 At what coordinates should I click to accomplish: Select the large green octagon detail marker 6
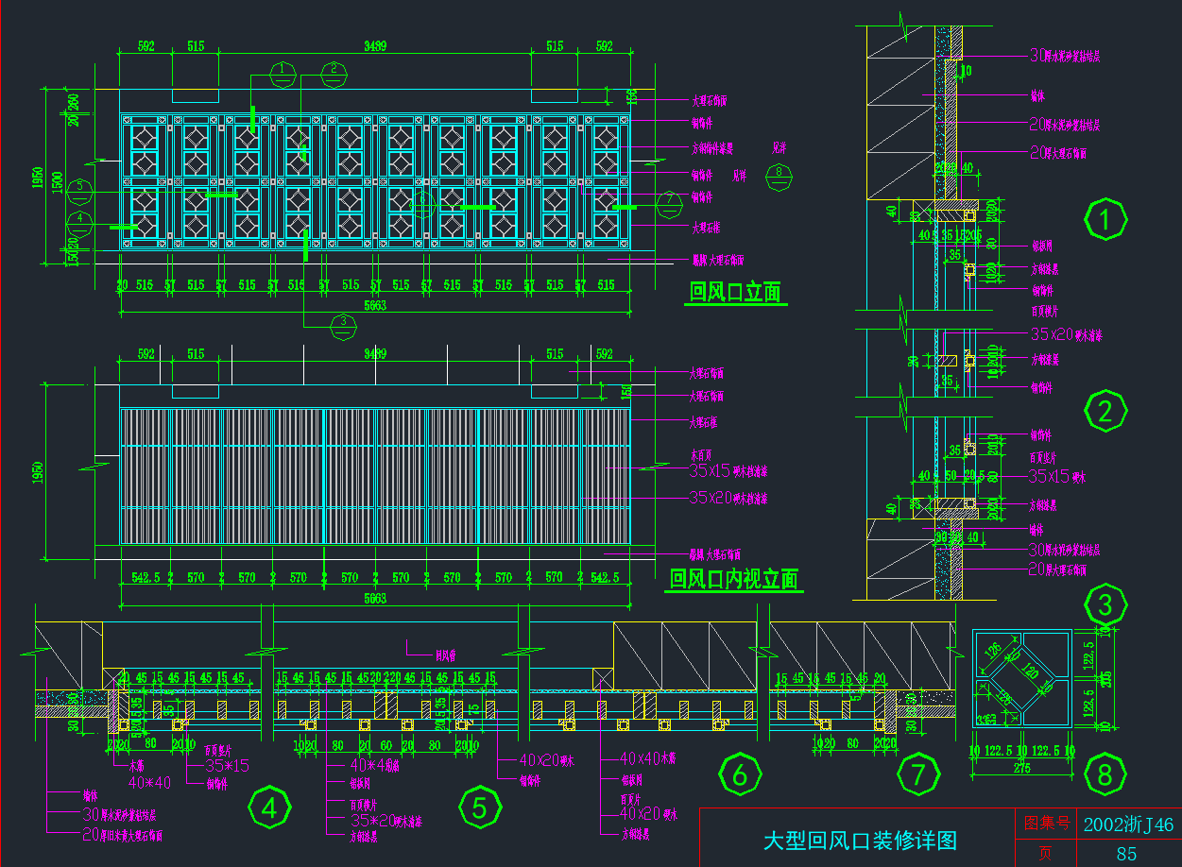click(x=739, y=774)
